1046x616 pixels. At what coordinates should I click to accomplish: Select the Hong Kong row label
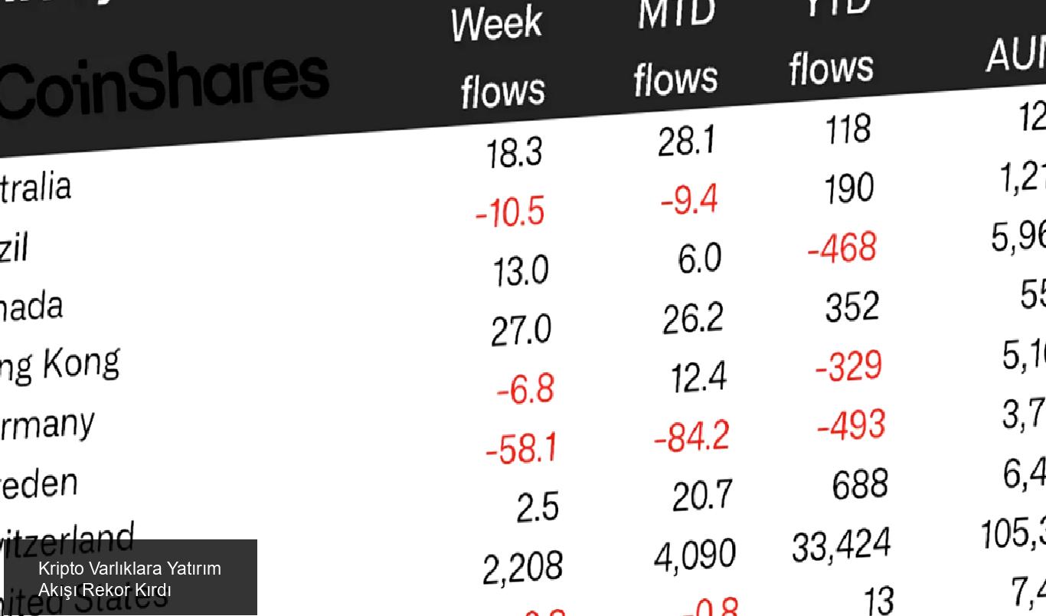60,364
